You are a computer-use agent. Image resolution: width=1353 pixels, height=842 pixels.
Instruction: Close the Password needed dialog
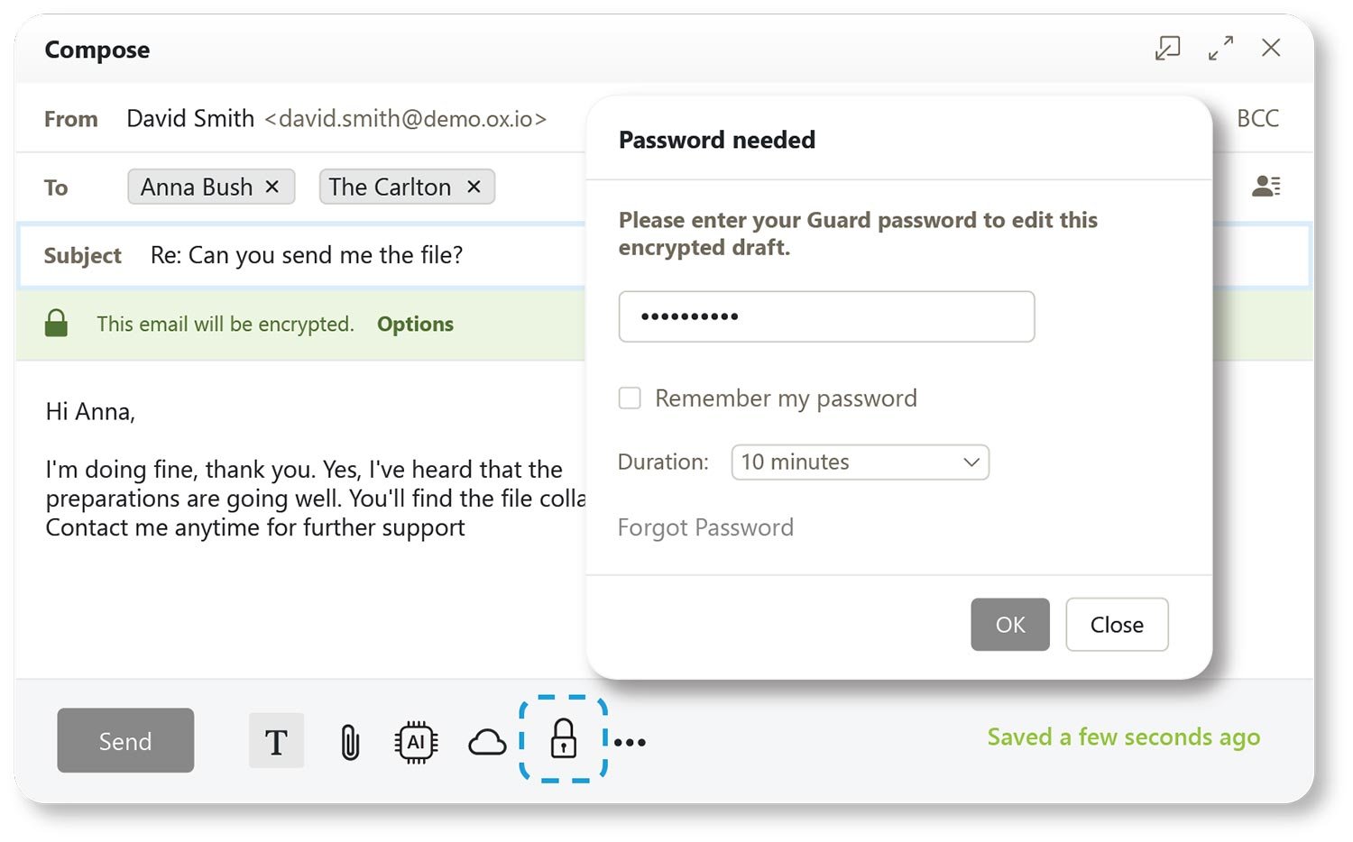tap(1116, 624)
